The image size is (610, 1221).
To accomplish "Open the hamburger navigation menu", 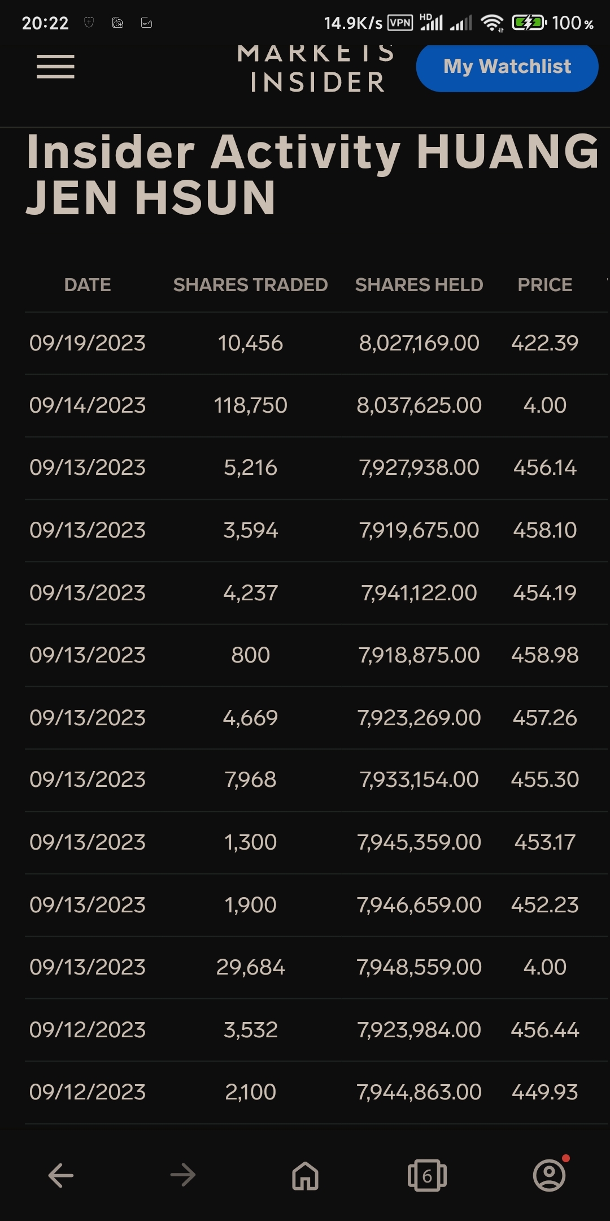I will 55,67.
